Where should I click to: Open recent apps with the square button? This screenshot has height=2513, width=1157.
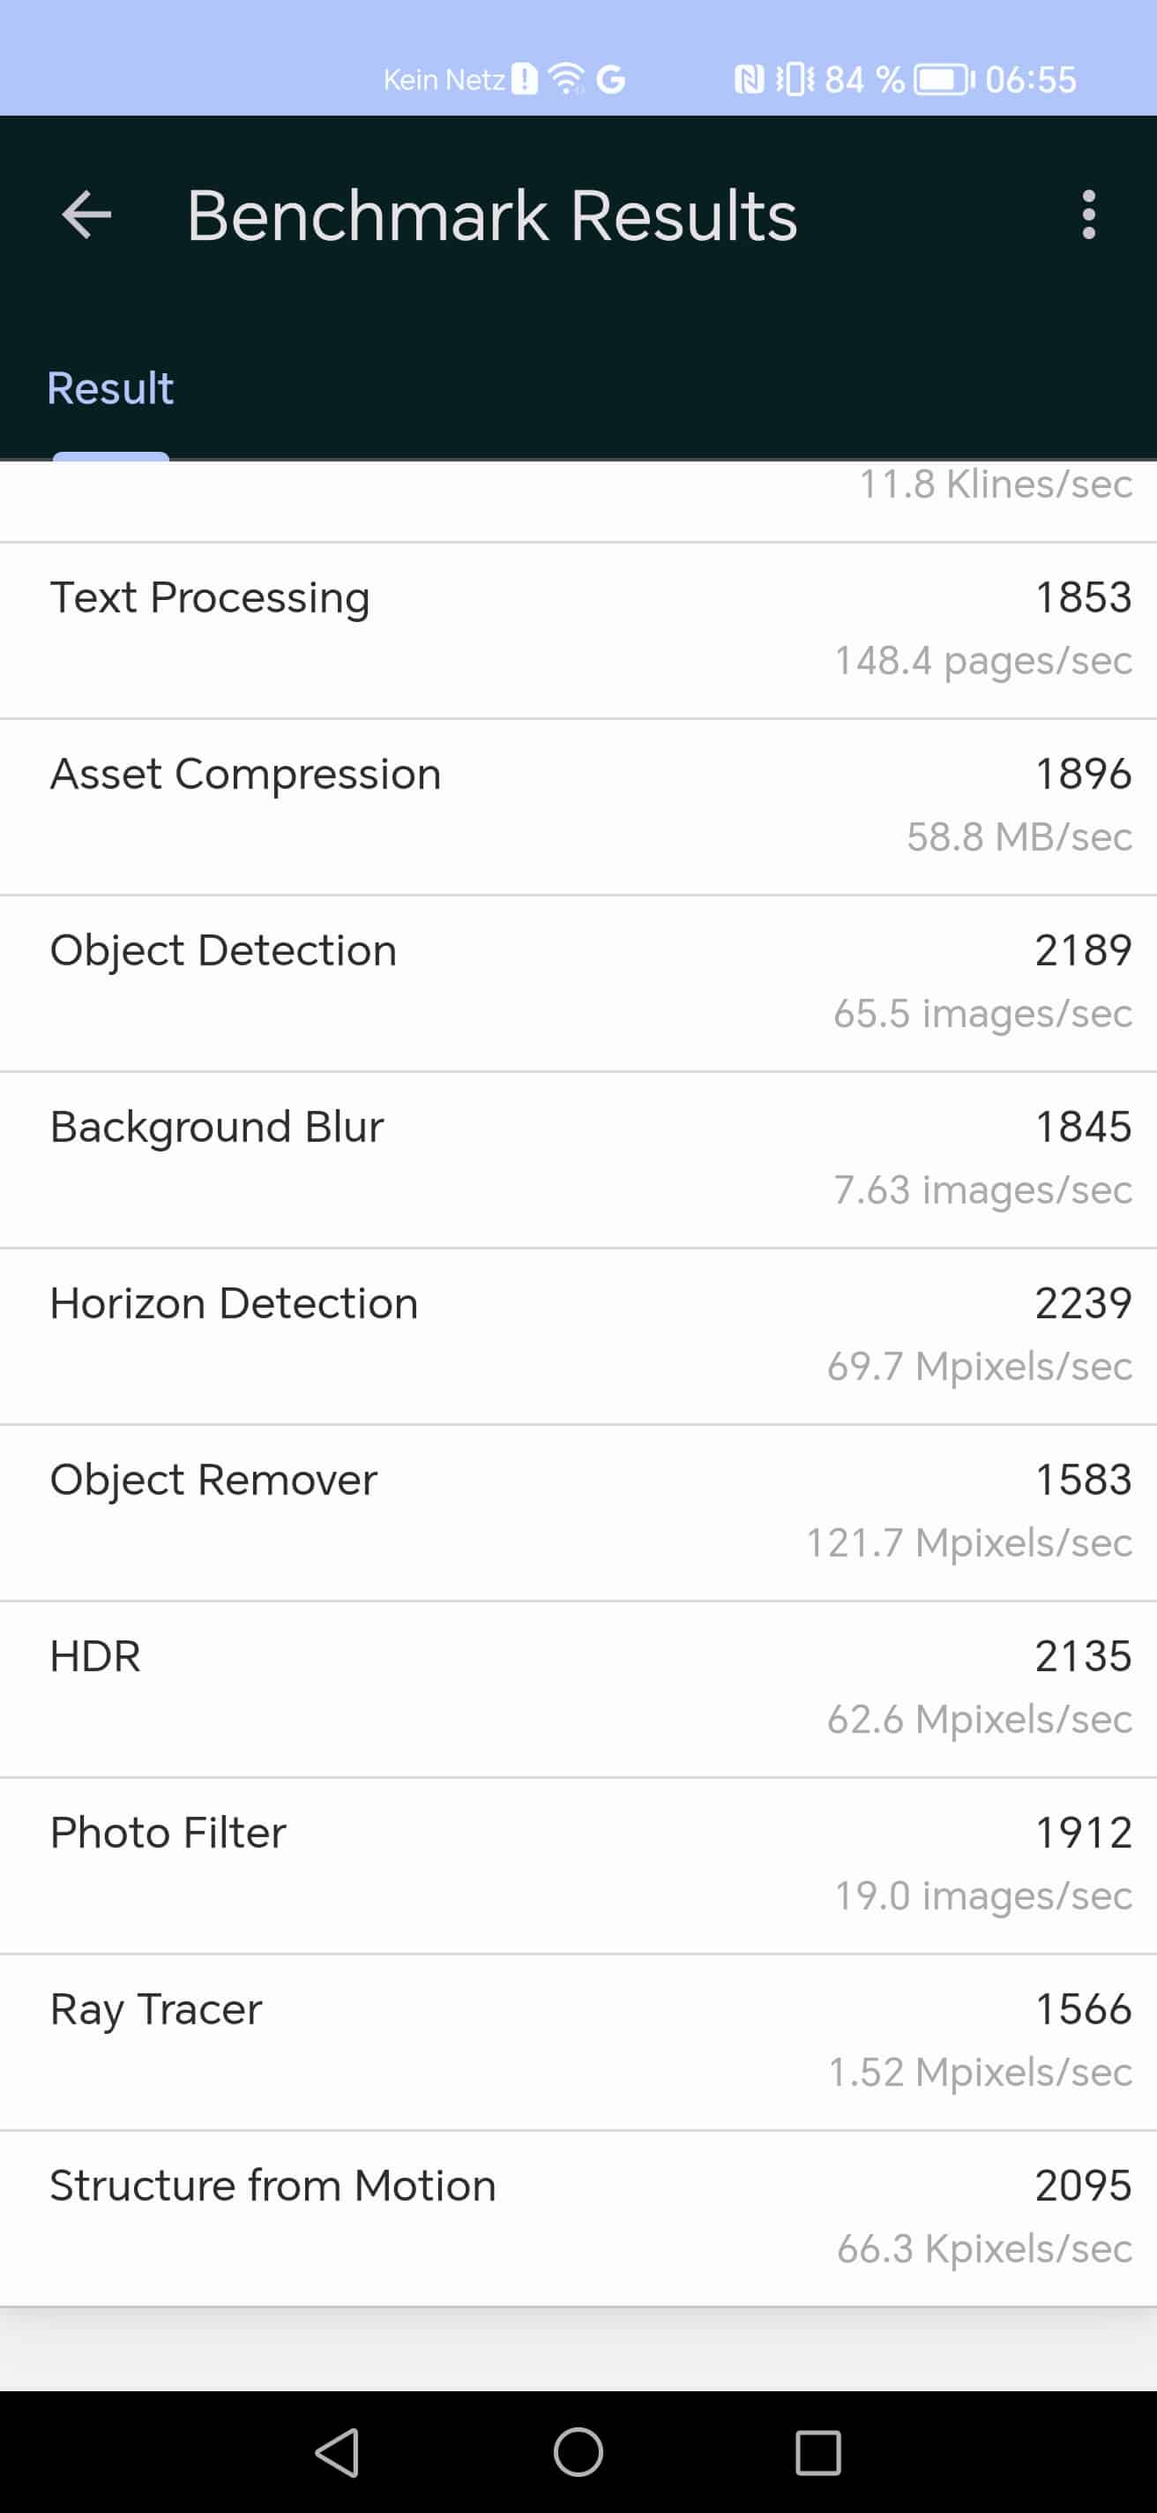click(x=817, y=2451)
